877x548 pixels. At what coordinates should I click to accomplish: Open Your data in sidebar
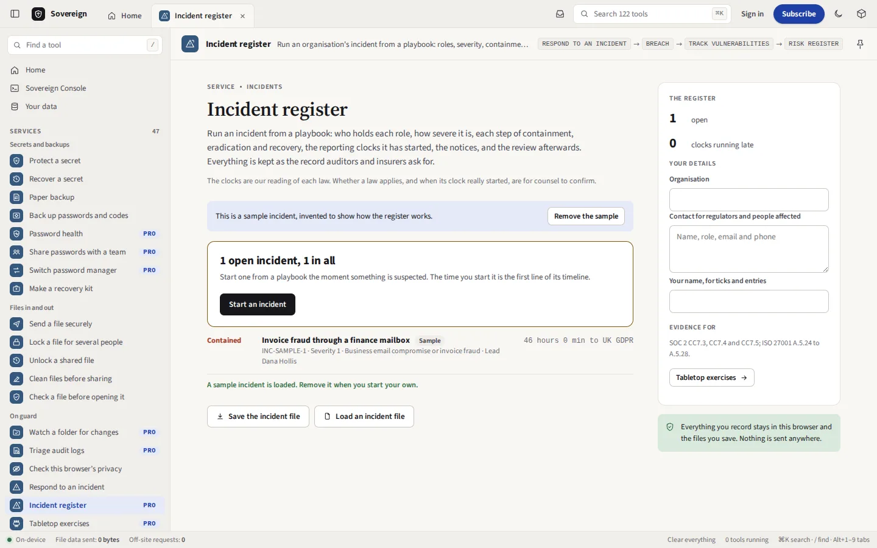pyautogui.click(x=85, y=107)
